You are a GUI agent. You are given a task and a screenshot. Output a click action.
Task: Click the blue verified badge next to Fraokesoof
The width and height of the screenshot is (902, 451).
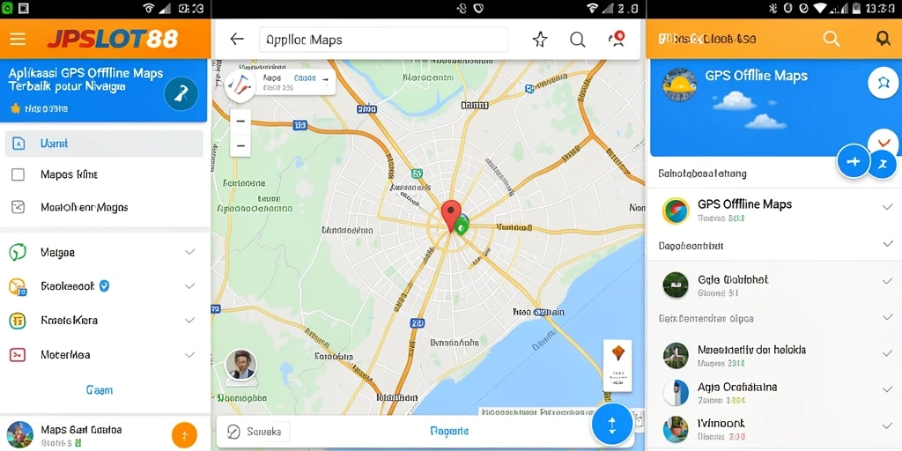point(104,285)
